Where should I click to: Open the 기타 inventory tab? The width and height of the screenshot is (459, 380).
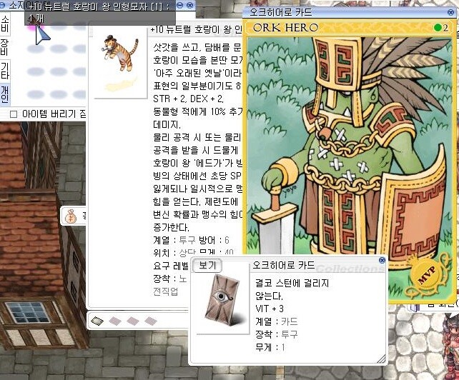6,72
